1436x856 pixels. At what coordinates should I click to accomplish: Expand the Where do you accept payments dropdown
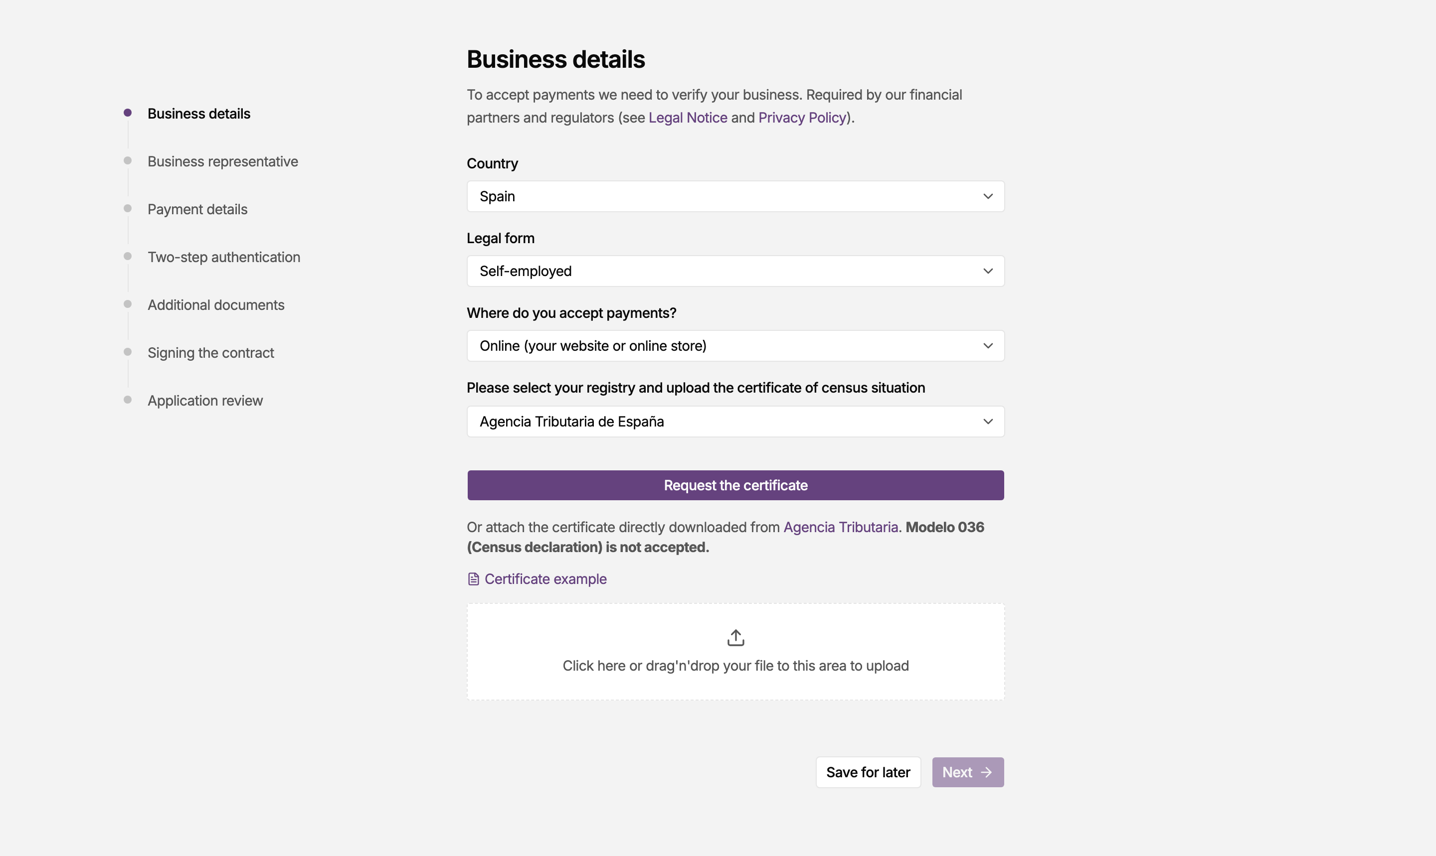click(735, 346)
